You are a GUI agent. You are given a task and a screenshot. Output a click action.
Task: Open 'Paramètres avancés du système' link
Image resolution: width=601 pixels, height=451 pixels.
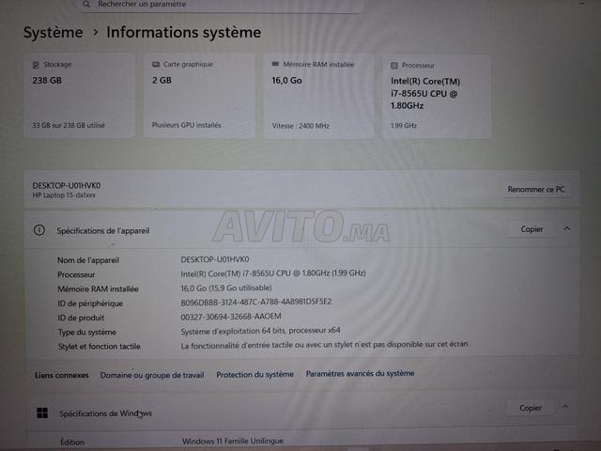[360, 373]
